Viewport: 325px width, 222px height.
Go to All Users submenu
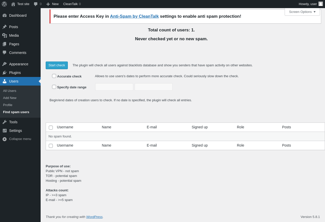coord(10,91)
